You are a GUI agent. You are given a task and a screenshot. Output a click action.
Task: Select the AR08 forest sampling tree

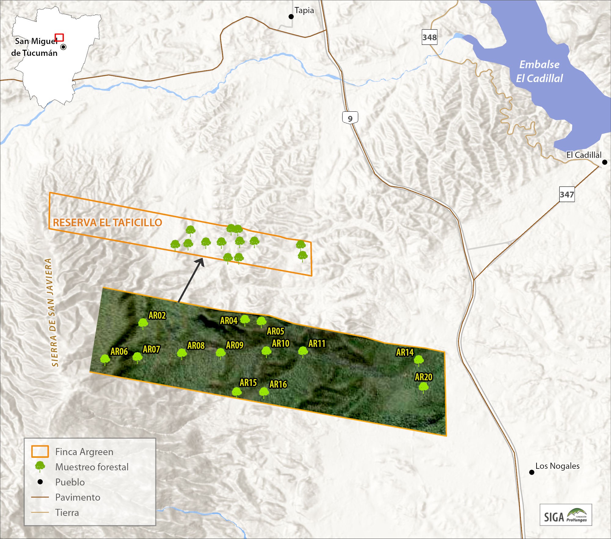point(182,353)
